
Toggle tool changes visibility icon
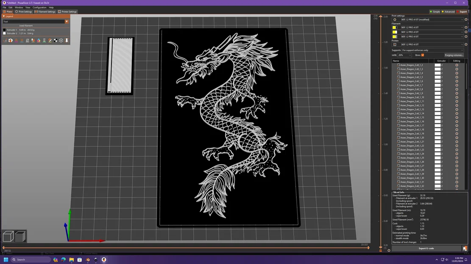(33, 41)
